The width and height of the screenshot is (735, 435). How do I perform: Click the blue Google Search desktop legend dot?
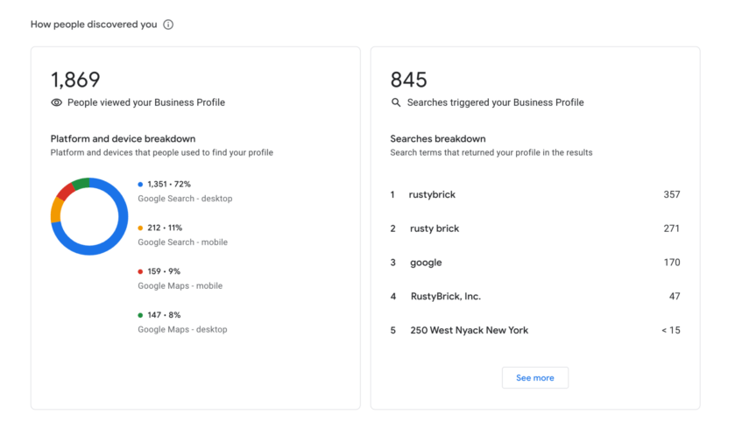click(x=140, y=184)
